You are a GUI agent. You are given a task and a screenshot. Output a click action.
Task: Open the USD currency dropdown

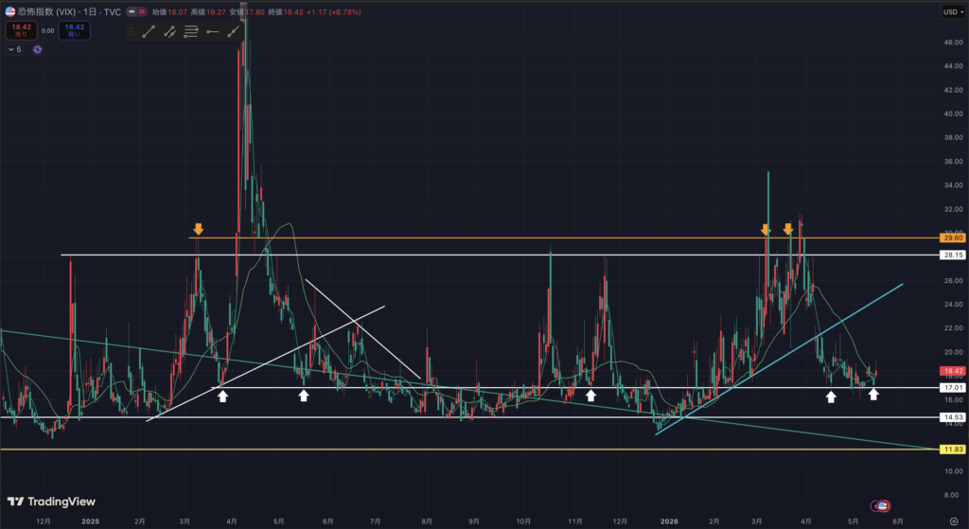coord(954,11)
